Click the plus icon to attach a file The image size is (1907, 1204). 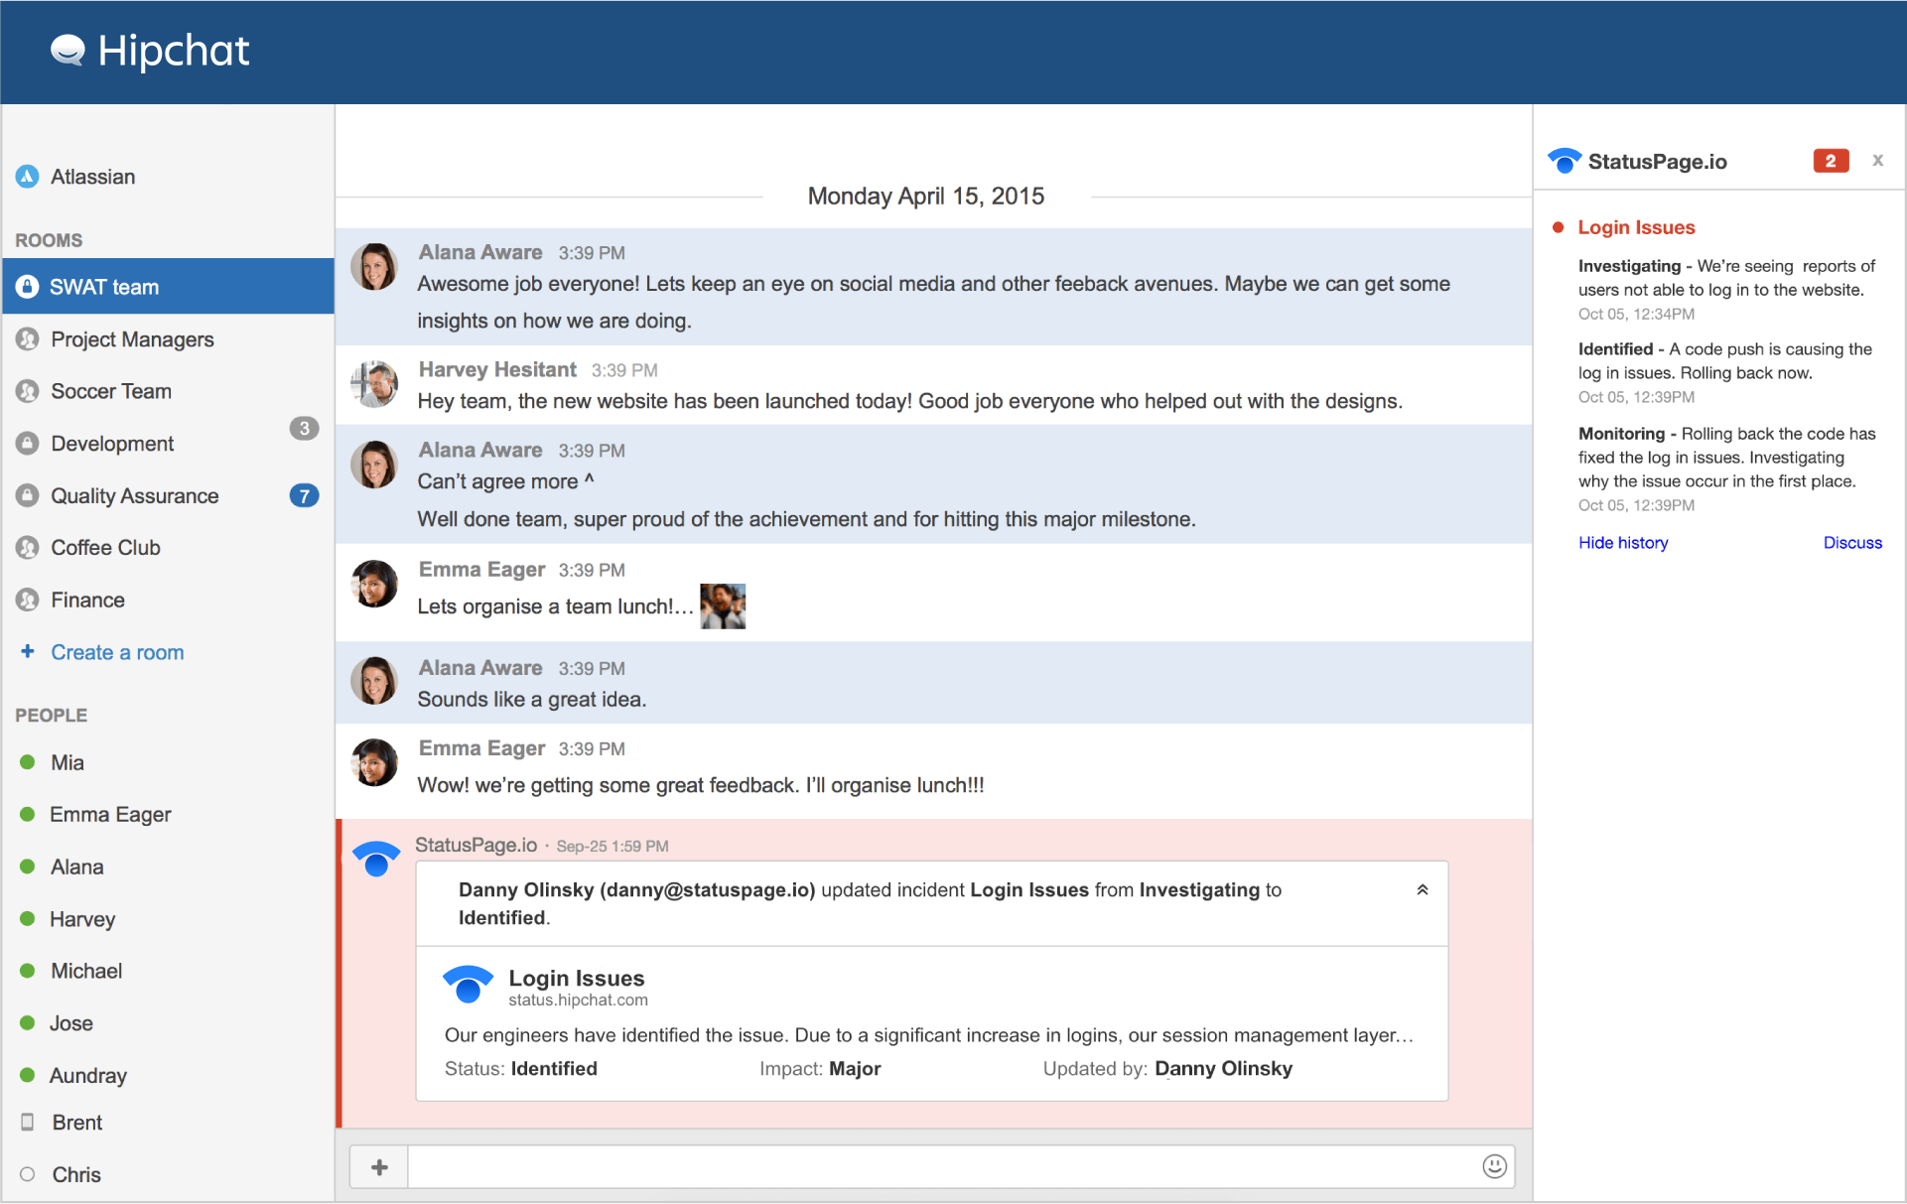[378, 1166]
